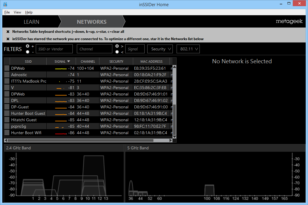Select the plus include filter radio button
The width and height of the screenshot is (308, 205).
(28, 46)
